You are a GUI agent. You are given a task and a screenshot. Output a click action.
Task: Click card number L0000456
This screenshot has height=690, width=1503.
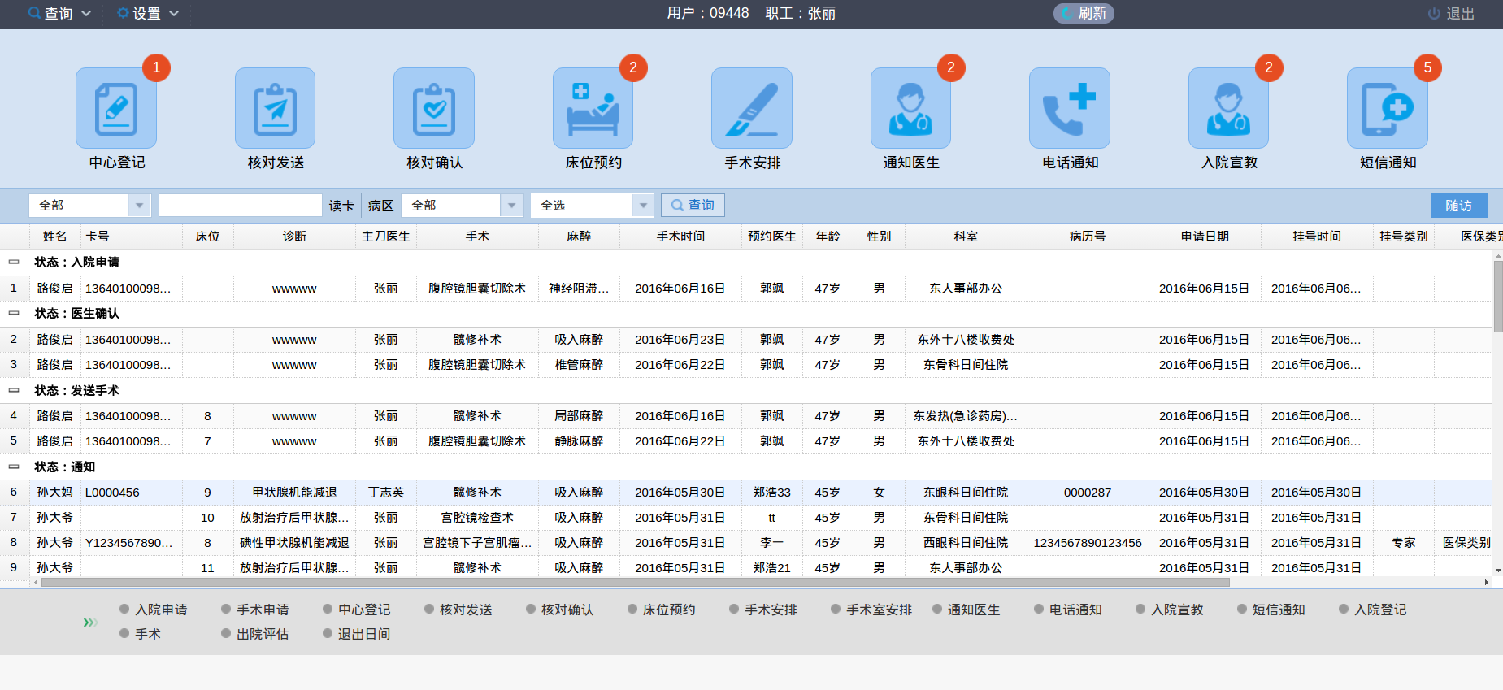tap(112, 492)
